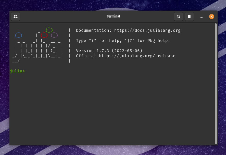Open a new terminal tab
Viewport: 226px width, 155px height.
[x=15, y=16]
